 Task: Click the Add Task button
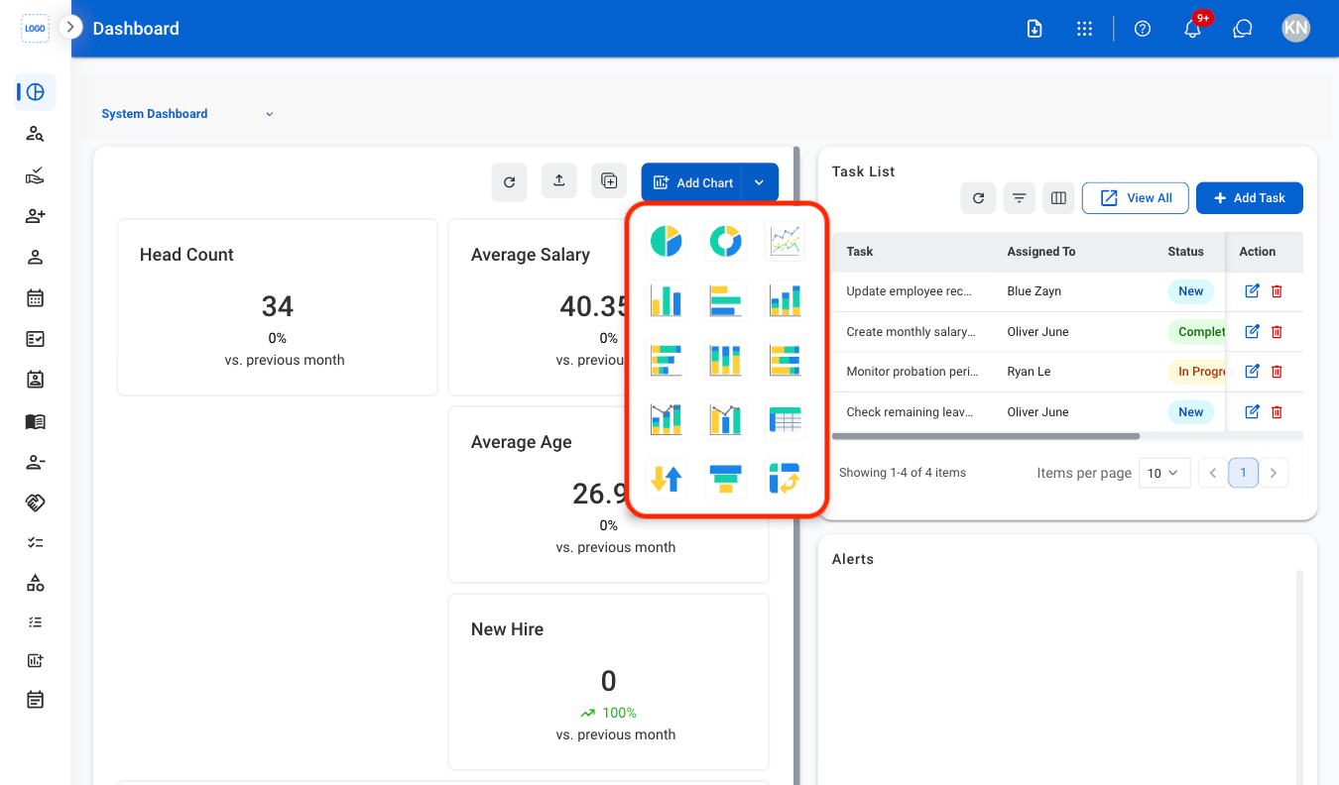[x=1250, y=198]
